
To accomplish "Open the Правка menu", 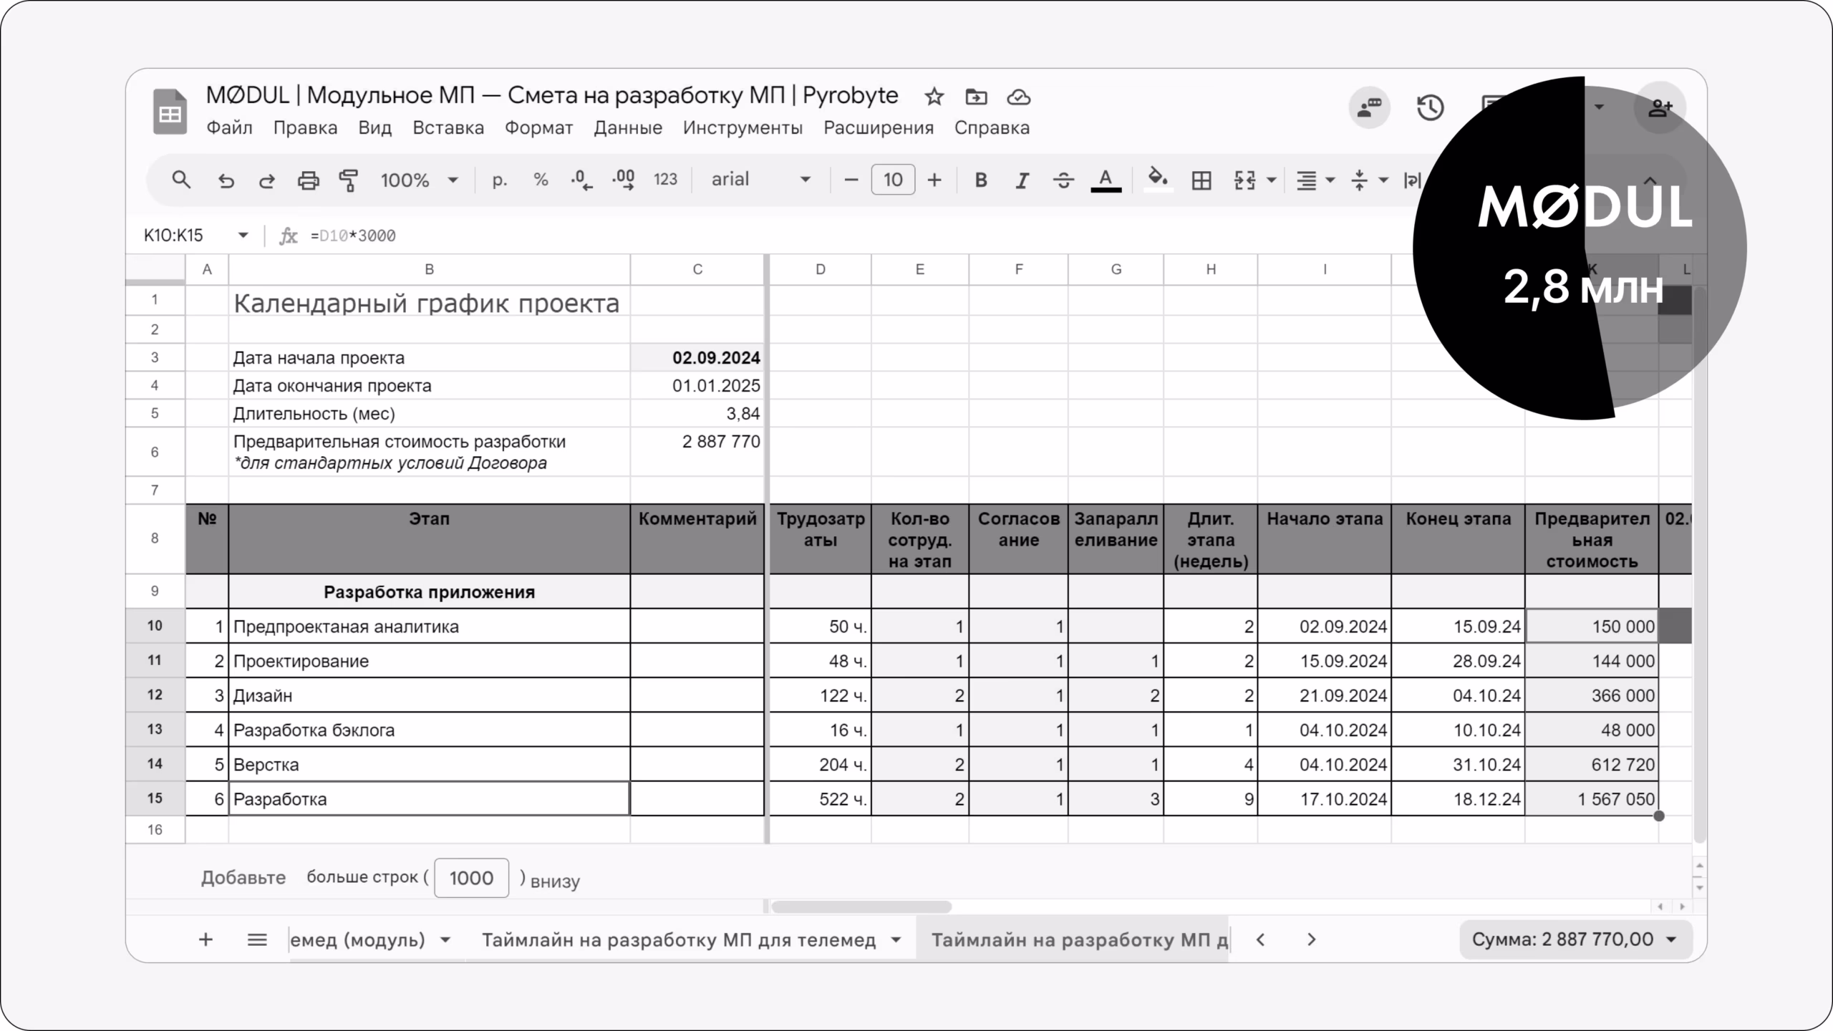I will click(x=305, y=128).
